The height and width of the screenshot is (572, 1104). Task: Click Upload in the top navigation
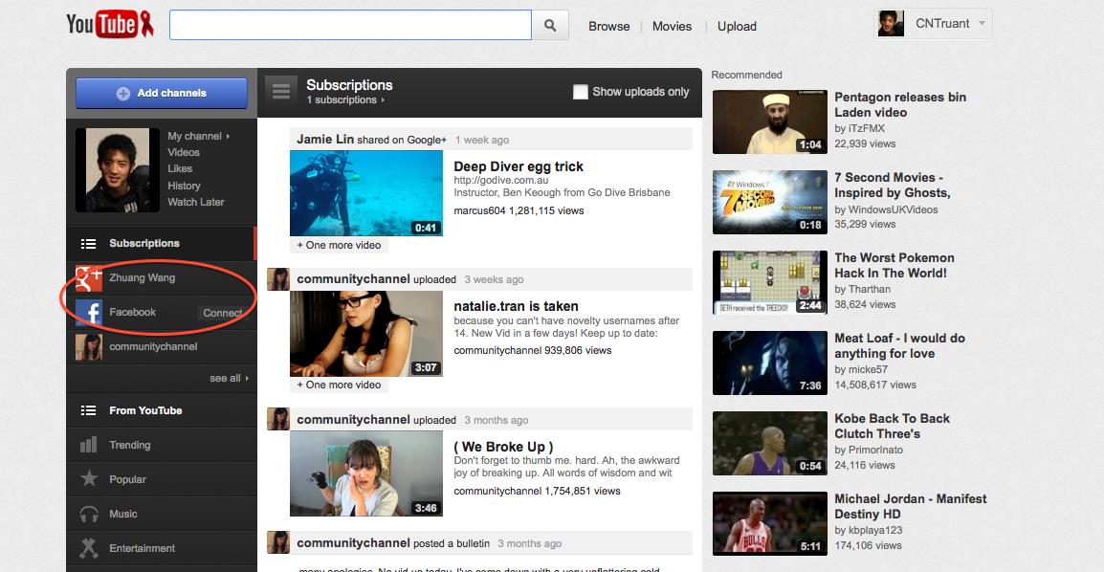pyautogui.click(x=737, y=26)
